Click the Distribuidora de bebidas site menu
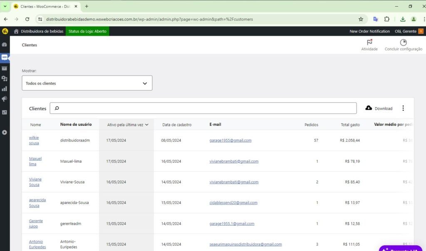The width and height of the screenshot is (426, 251). (x=38, y=31)
